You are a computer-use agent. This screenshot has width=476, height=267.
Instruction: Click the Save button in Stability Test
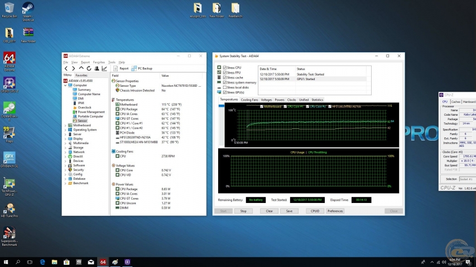click(289, 211)
